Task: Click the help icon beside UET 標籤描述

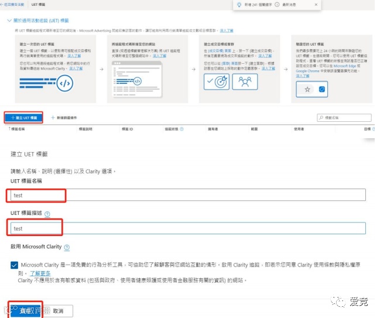Action: click(x=47, y=214)
